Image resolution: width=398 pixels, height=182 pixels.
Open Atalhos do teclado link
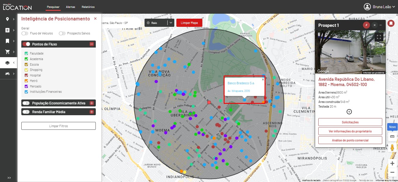(x=311, y=180)
